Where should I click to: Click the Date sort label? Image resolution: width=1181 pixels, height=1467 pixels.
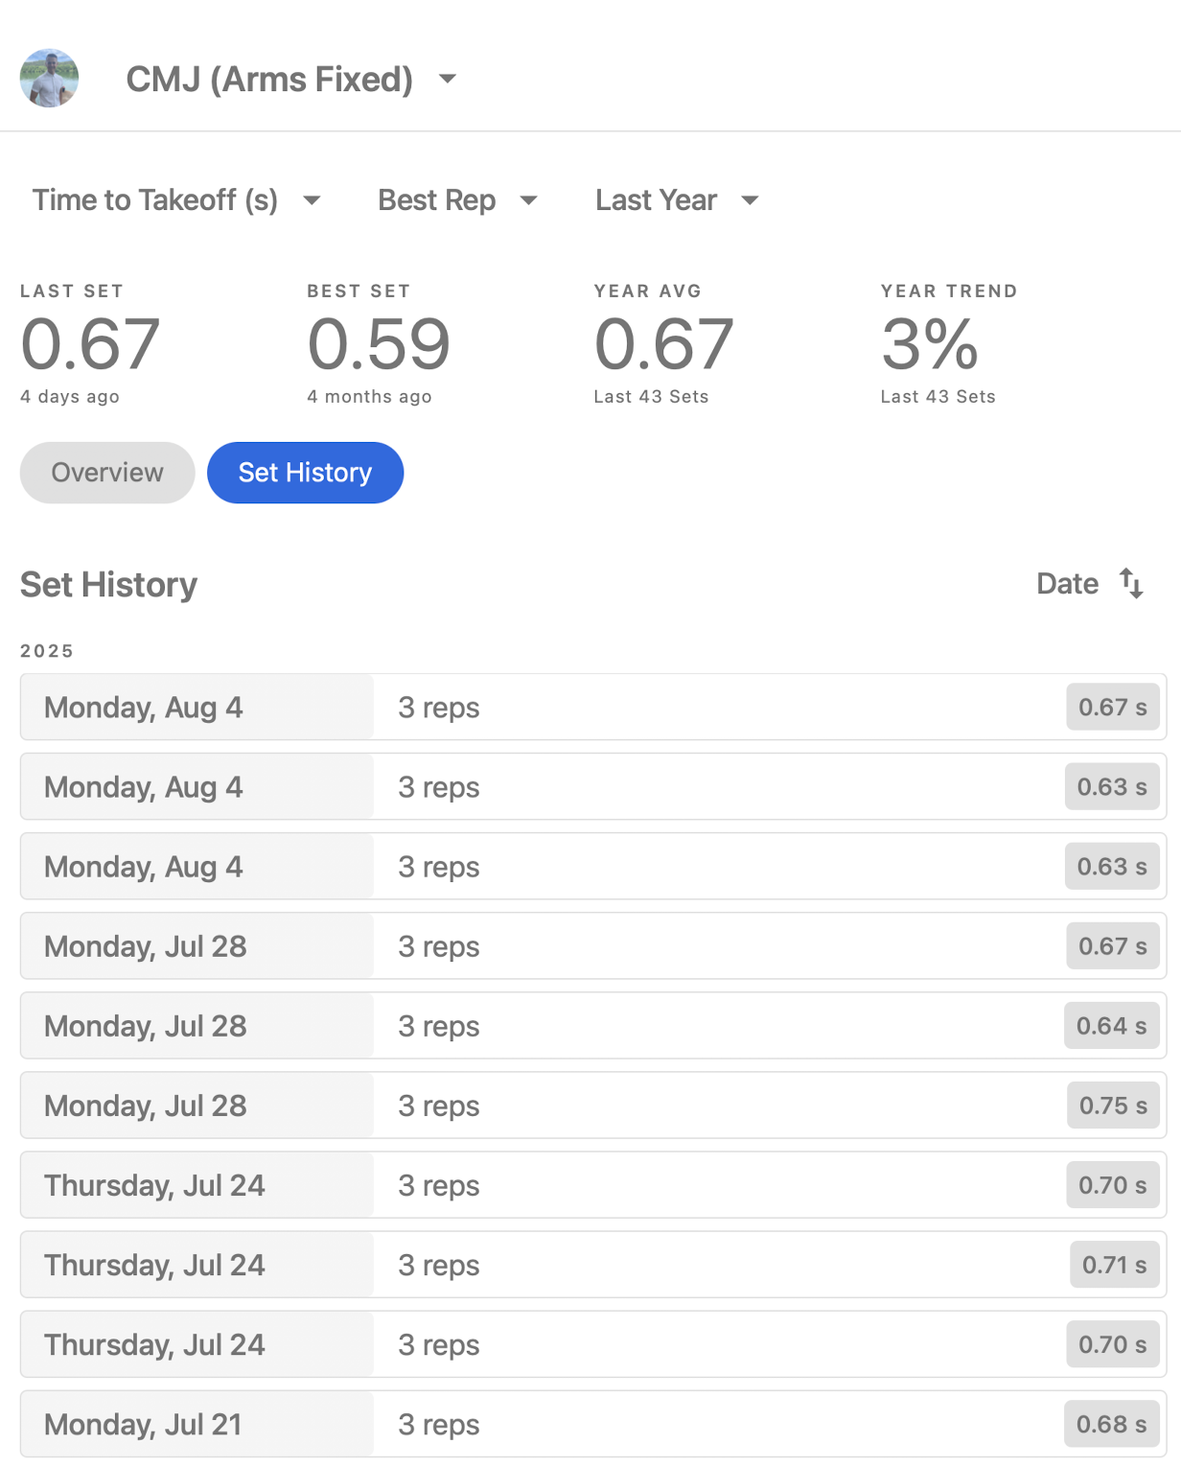[1067, 583]
